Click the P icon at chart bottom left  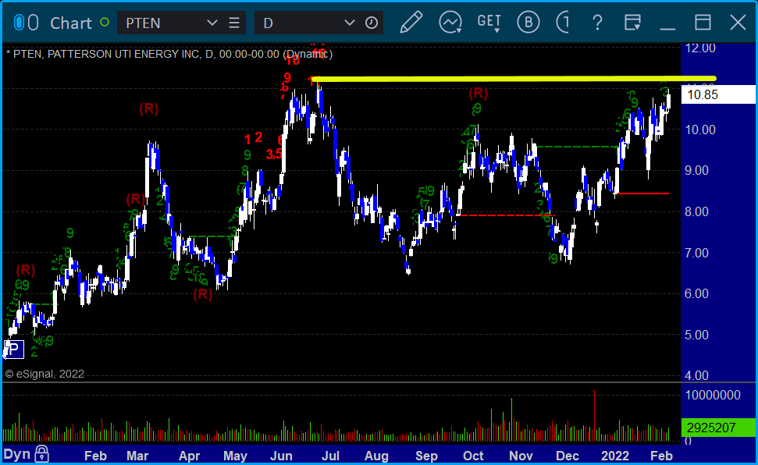13,350
